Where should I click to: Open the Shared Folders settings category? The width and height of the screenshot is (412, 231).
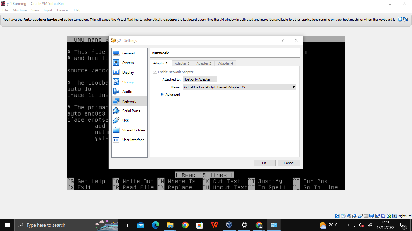tap(129, 130)
